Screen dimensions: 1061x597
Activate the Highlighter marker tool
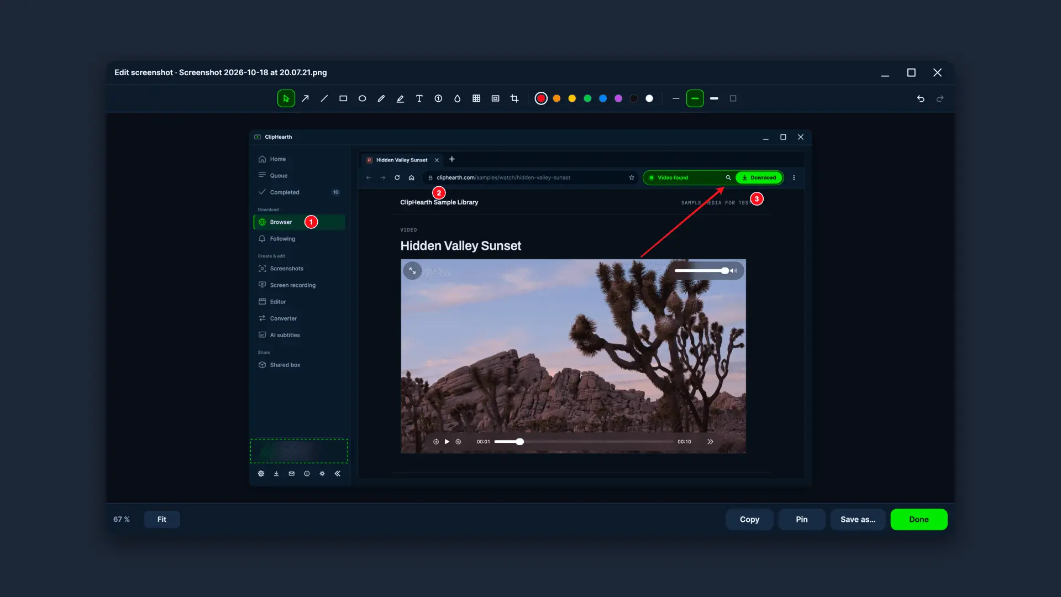click(x=400, y=98)
